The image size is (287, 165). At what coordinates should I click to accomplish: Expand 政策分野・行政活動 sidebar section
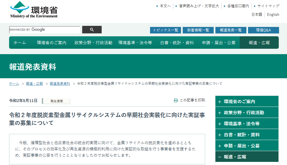pyautogui.click(x=247, y=113)
